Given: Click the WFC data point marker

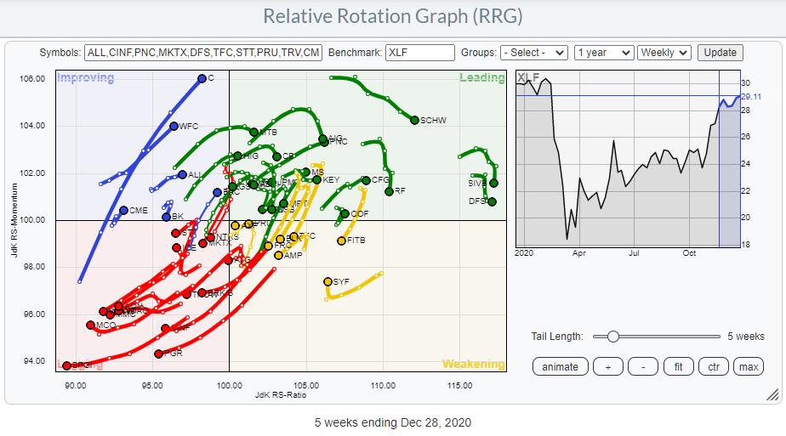Looking at the screenshot, I should [174, 127].
